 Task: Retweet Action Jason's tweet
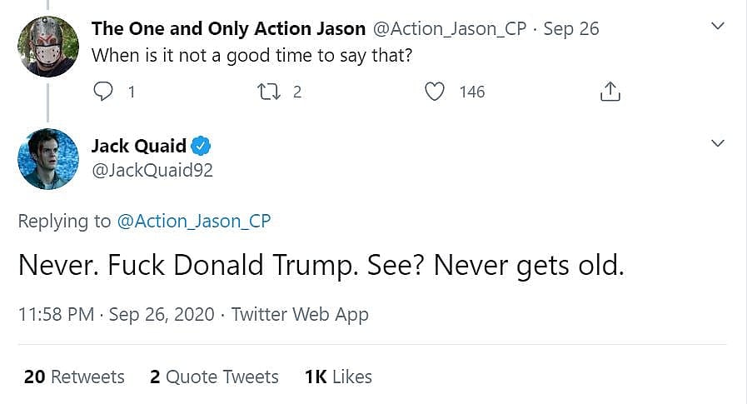click(267, 92)
